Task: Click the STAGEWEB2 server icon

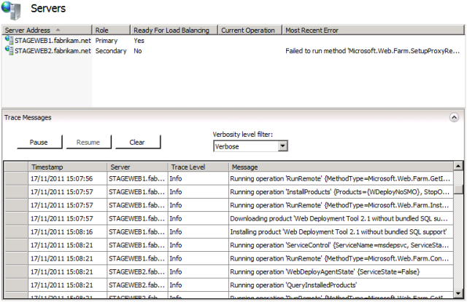Action: [x=9, y=51]
